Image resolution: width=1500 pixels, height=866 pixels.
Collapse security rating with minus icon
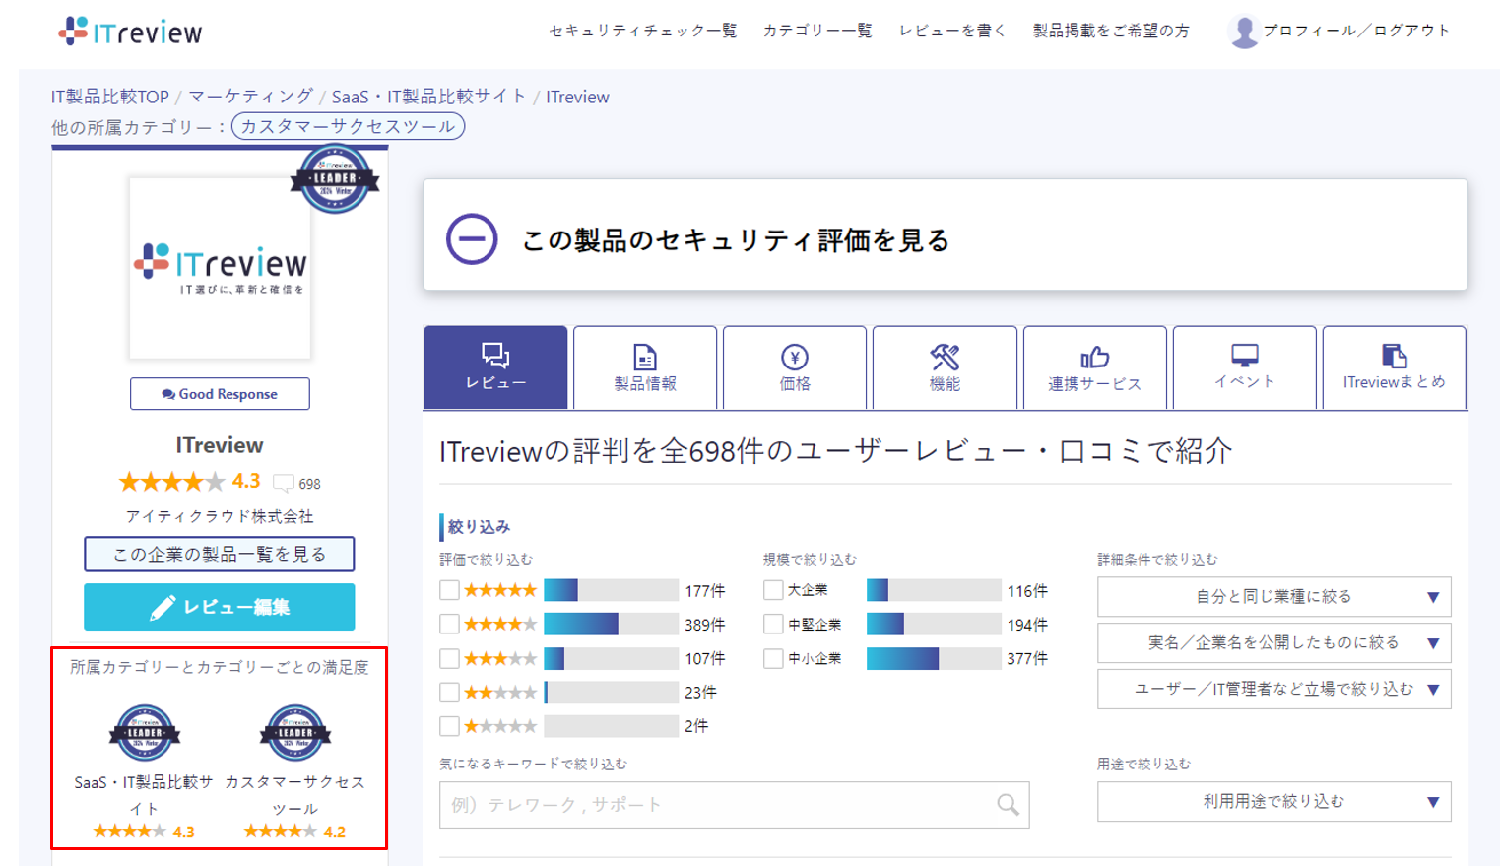[x=471, y=236]
